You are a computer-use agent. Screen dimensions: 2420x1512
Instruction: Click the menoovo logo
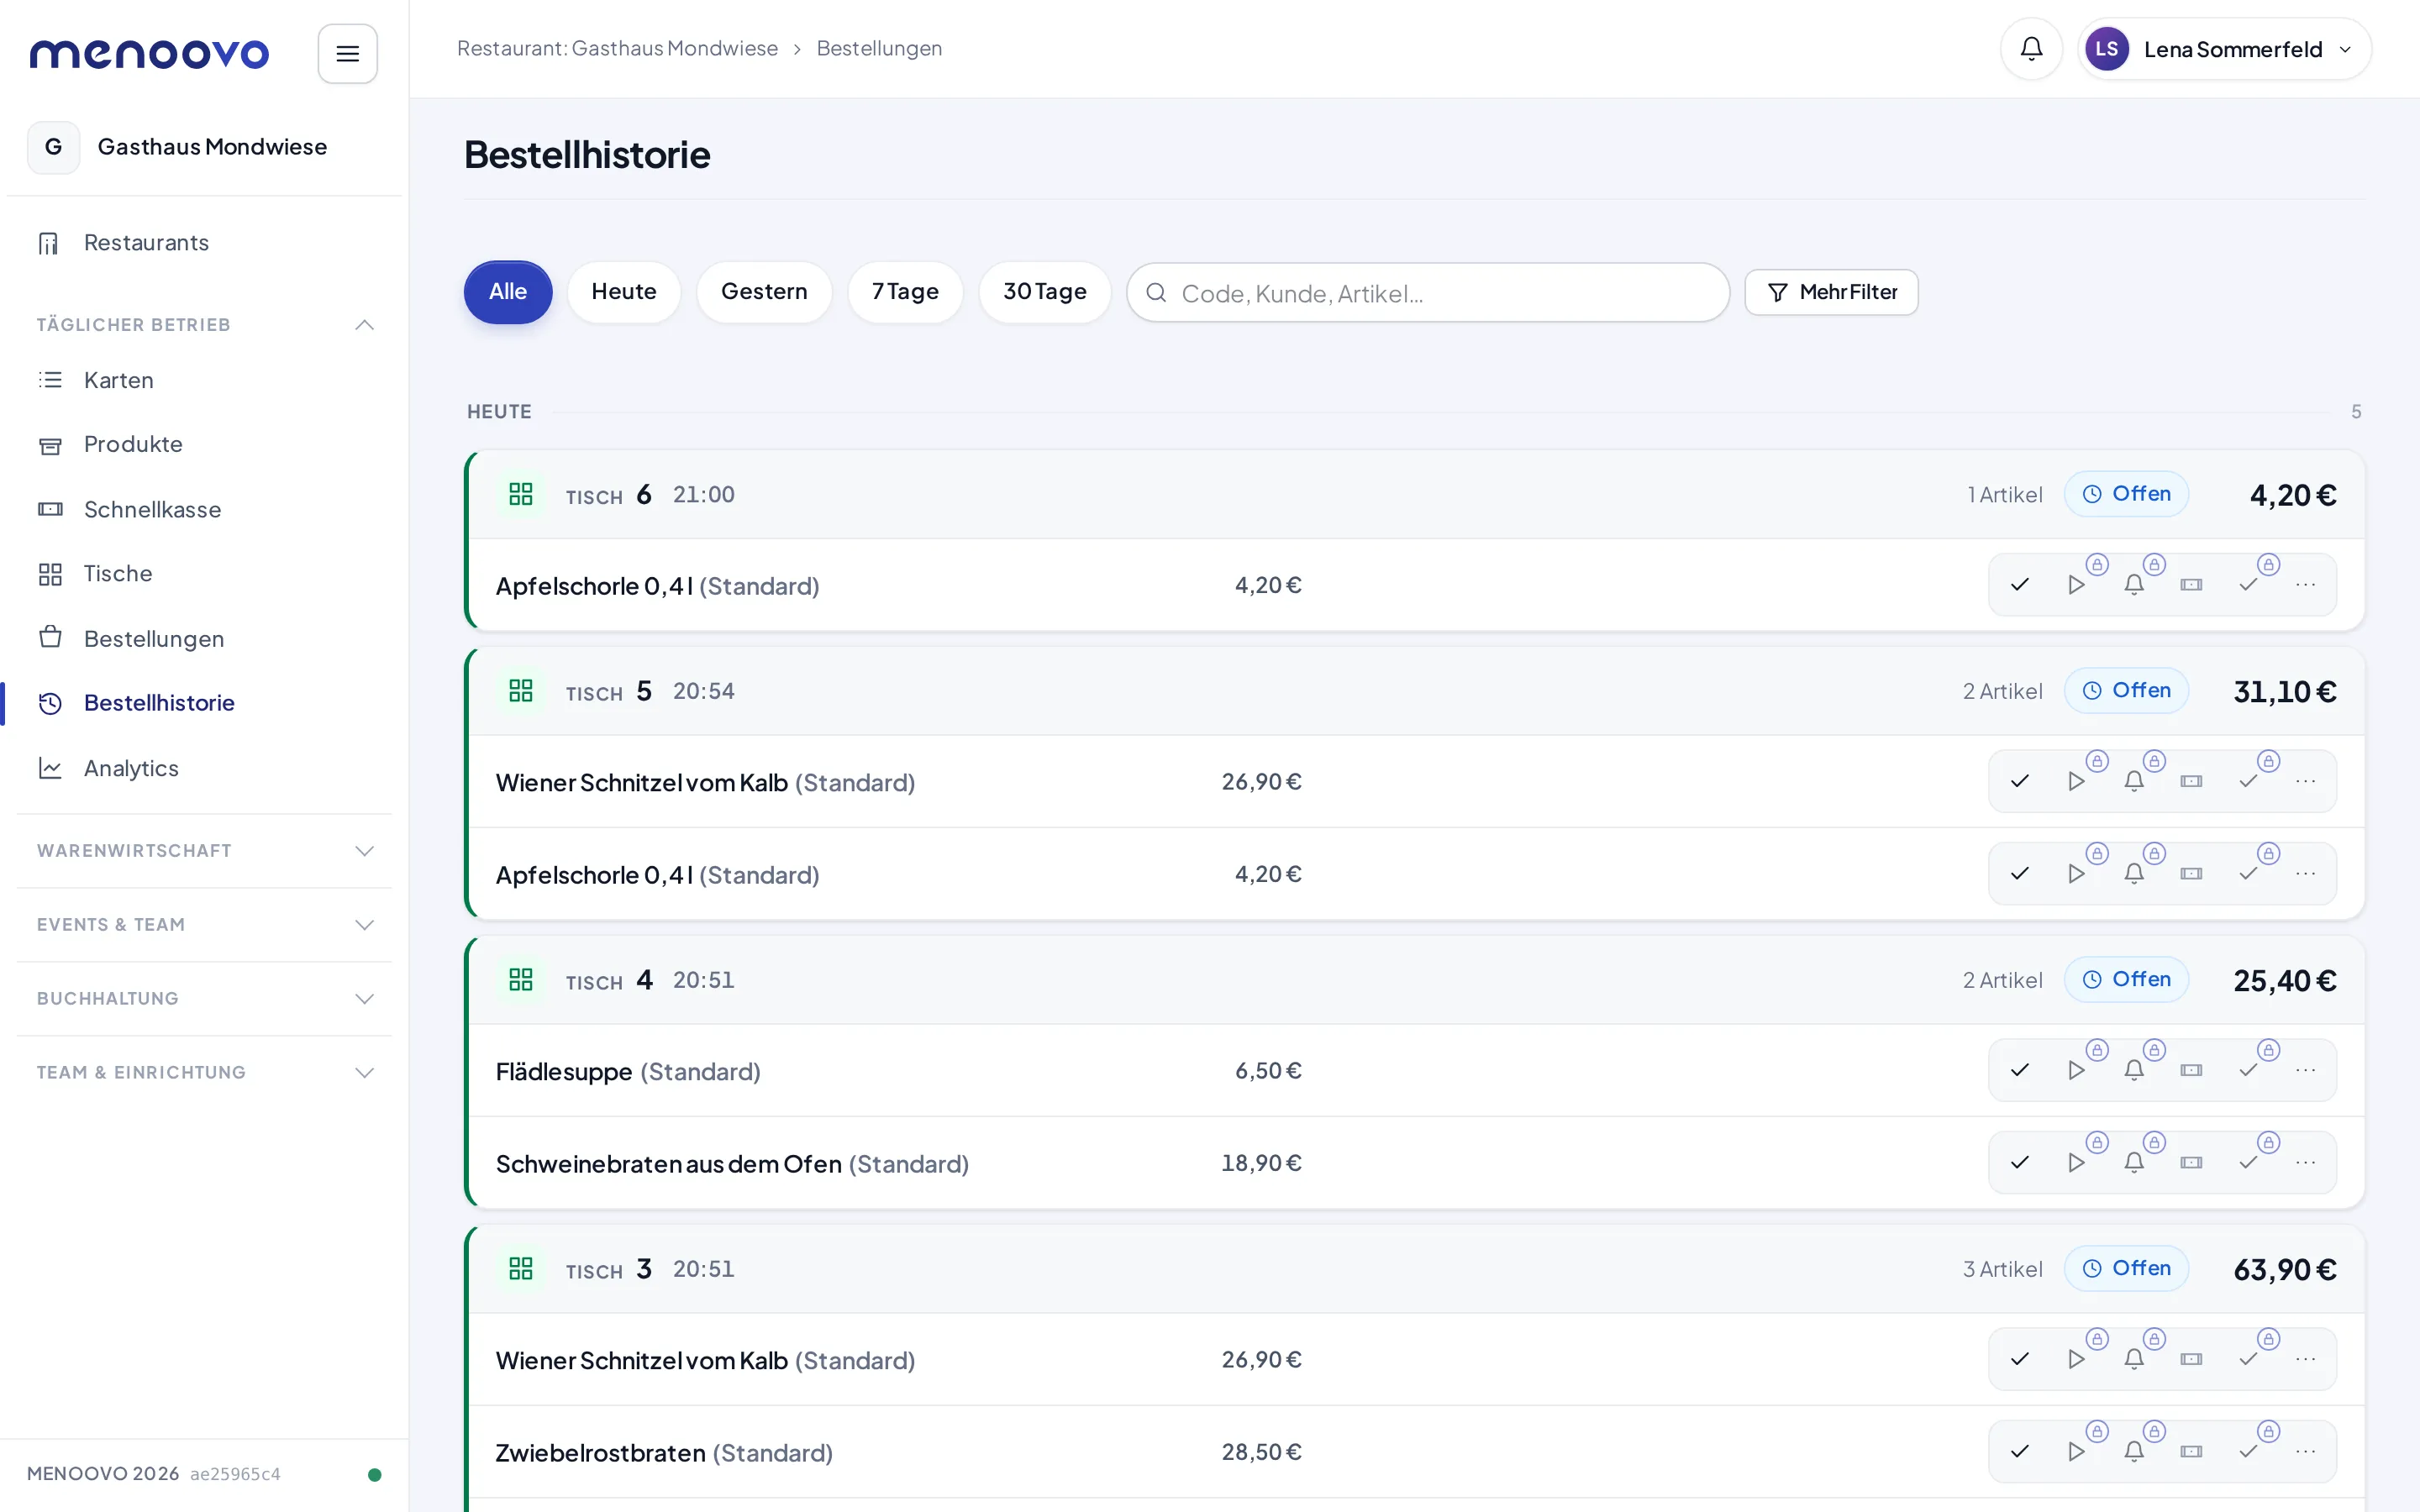point(149,53)
